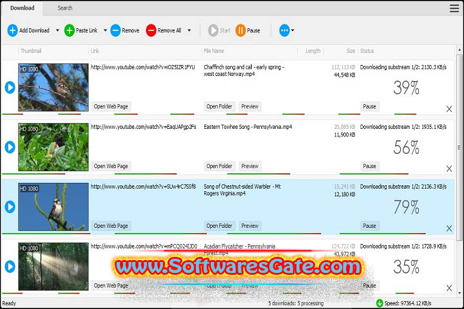The image size is (464, 309).
Task: Click the scrollbar up arrow
Action: [x=459, y=50]
